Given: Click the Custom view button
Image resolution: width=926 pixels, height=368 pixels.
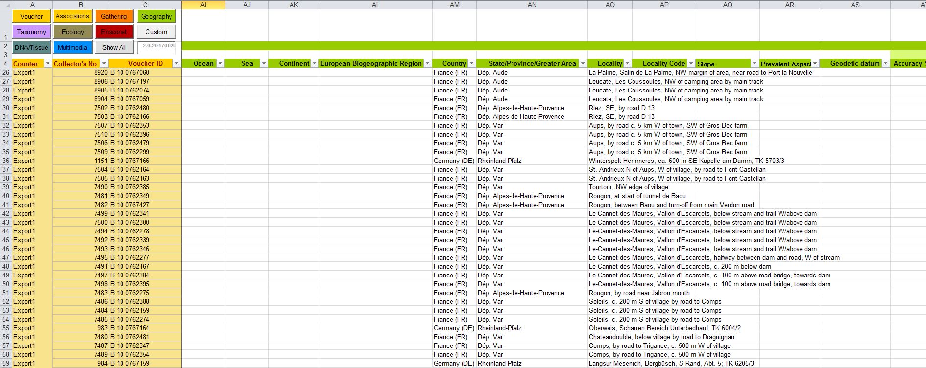Looking at the screenshot, I should (x=156, y=32).
